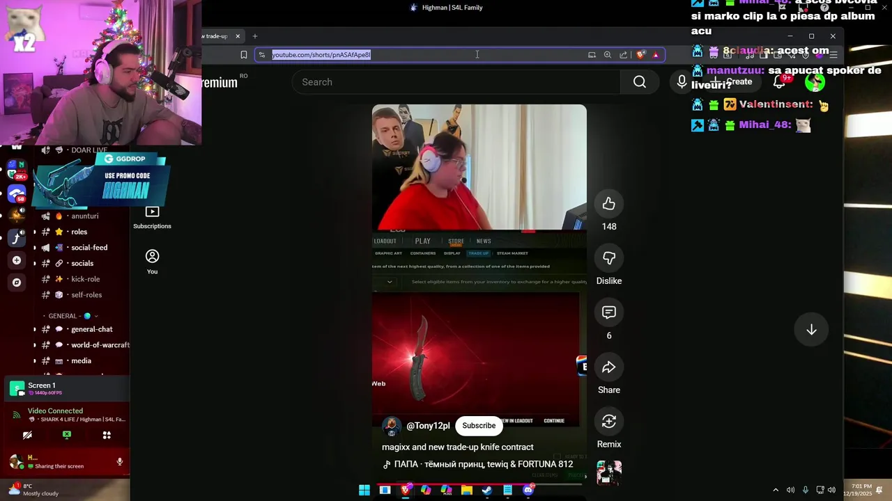Open Discord Discover servers compass
This screenshot has width=892, height=501.
(x=17, y=283)
